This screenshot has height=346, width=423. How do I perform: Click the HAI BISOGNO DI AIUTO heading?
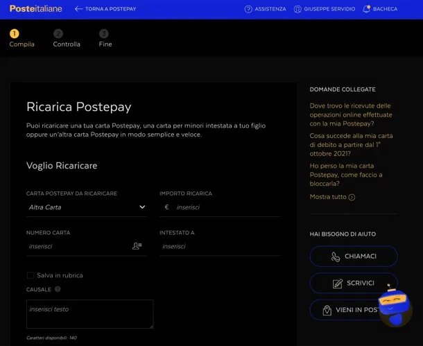(x=343, y=234)
